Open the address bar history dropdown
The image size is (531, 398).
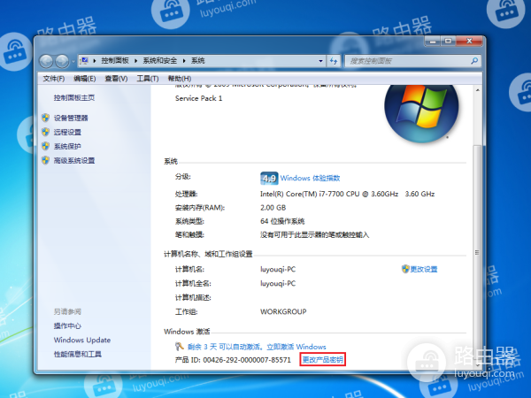[x=320, y=61]
